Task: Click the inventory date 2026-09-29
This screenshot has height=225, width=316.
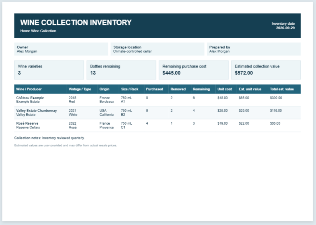Action: tap(285, 28)
